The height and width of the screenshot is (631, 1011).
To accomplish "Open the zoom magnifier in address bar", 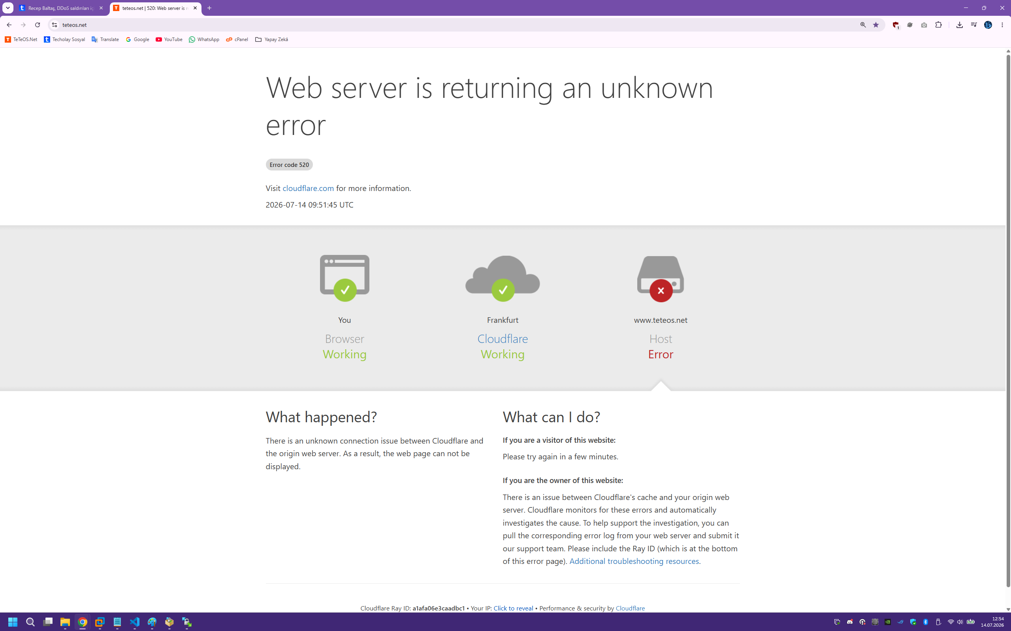I will pos(863,25).
